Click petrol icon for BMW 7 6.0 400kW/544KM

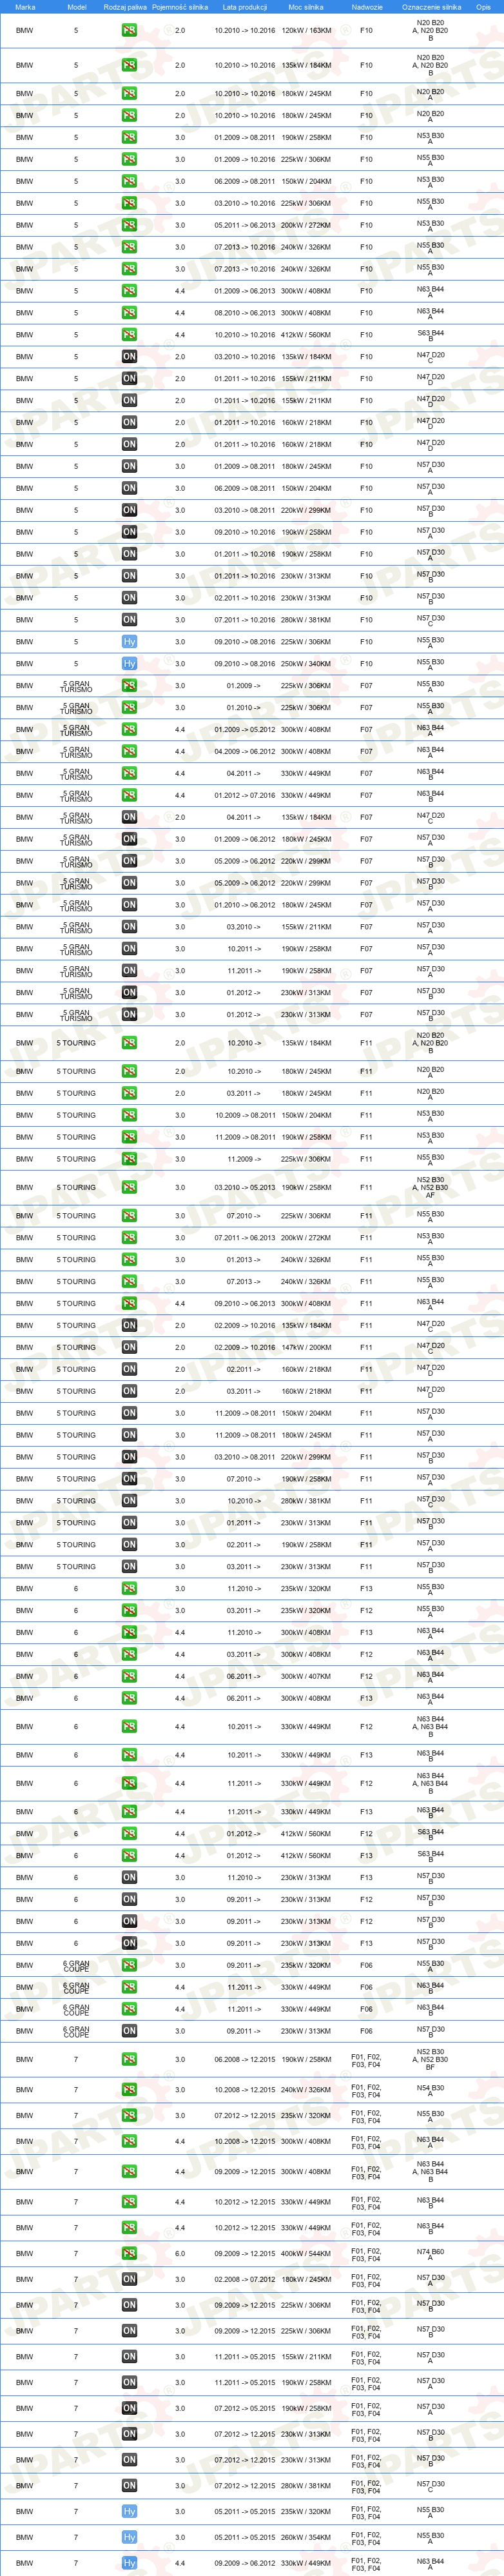[129, 2253]
